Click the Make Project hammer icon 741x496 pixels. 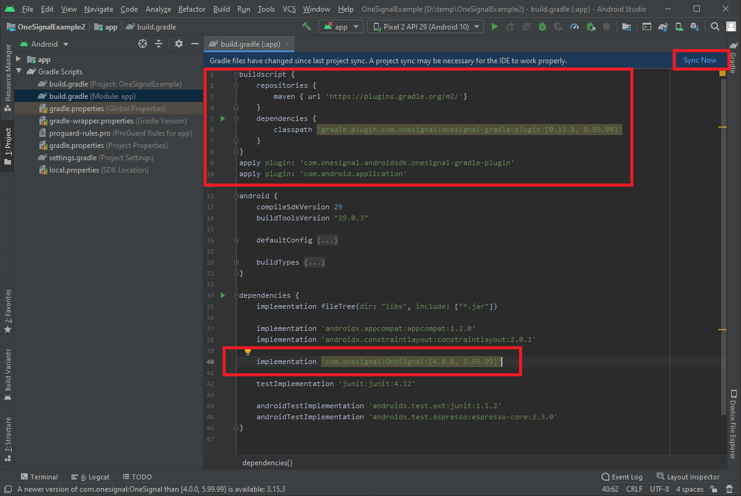coord(307,26)
